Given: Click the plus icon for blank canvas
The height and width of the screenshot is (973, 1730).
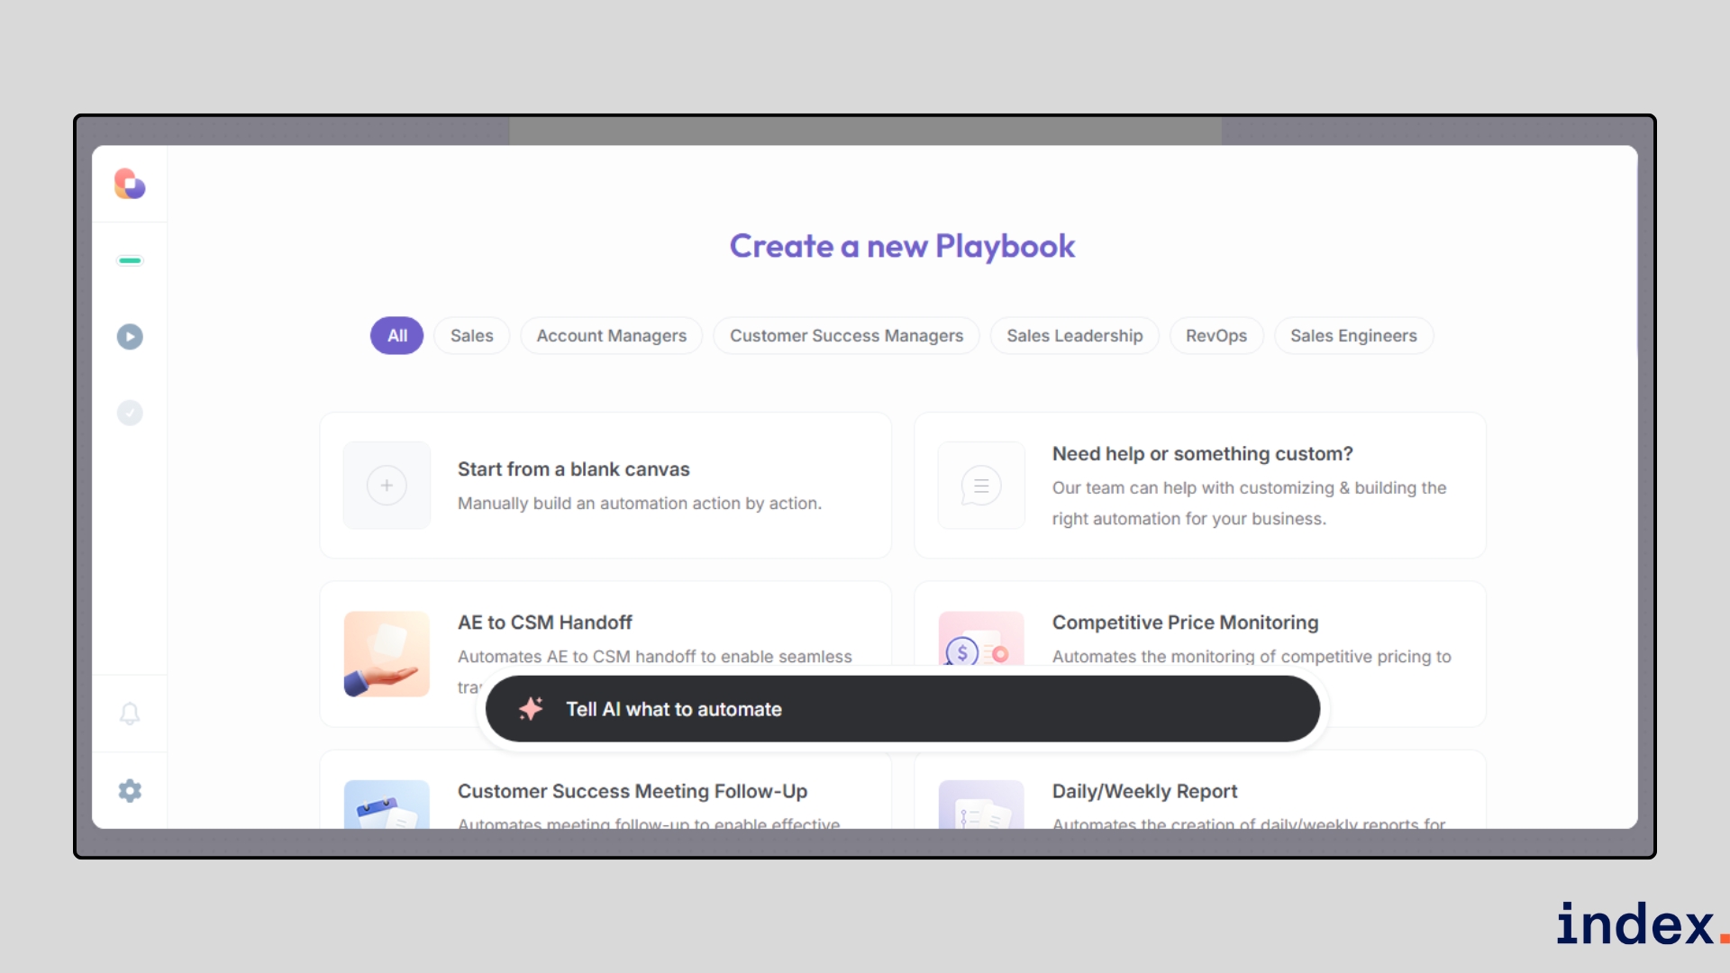Looking at the screenshot, I should [387, 486].
